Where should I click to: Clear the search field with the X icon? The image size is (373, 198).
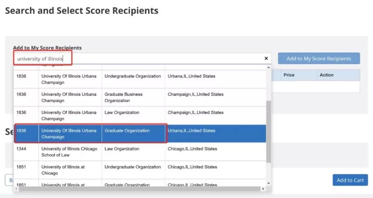pyautogui.click(x=266, y=58)
